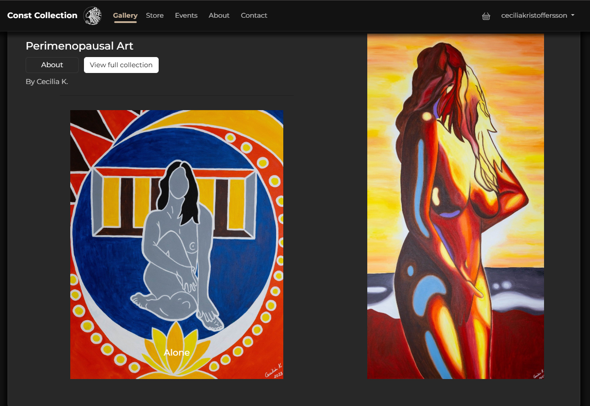Screen dimensions: 590x406
Task: Expand the user menu via its chevron
Action: click(573, 15)
